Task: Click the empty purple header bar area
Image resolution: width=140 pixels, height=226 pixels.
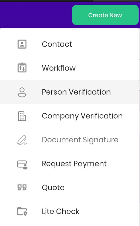Action: point(36,15)
